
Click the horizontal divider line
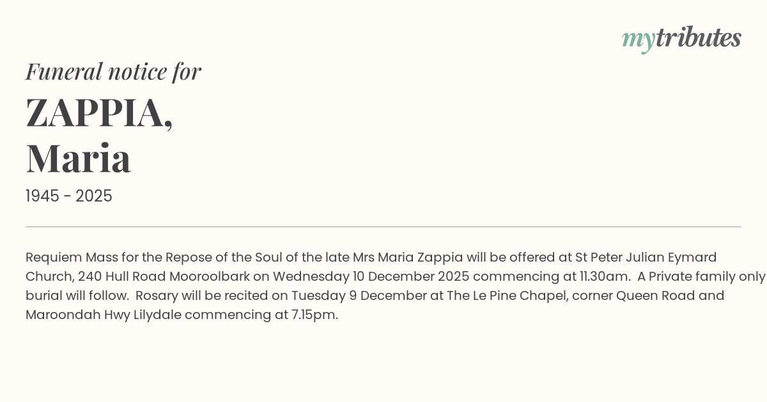(383, 227)
